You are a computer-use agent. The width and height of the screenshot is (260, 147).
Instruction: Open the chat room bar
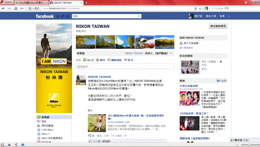click(245, 140)
